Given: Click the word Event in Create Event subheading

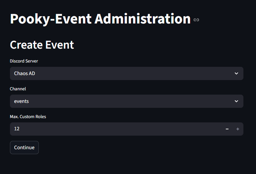Looking at the screenshot, I should pyautogui.click(x=61, y=45).
